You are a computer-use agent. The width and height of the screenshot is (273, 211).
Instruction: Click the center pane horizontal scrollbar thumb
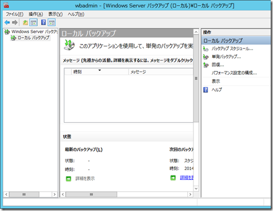[x=91, y=194]
